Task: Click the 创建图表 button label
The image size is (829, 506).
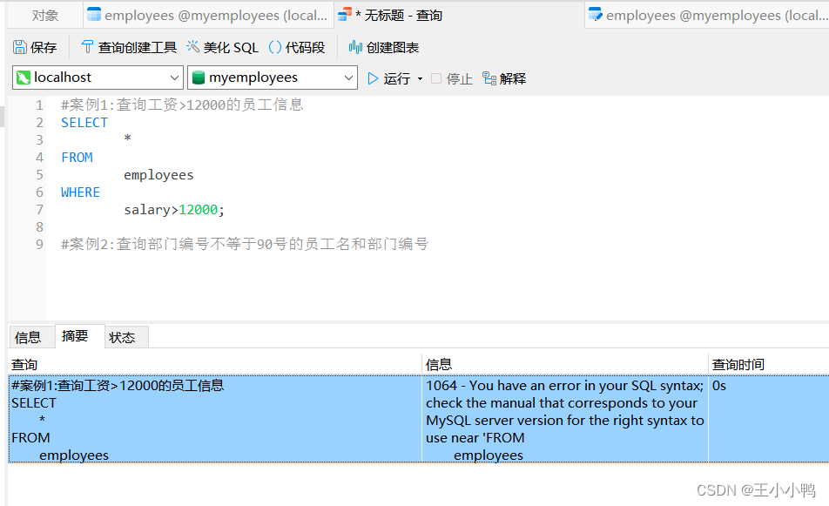Action: point(393,48)
